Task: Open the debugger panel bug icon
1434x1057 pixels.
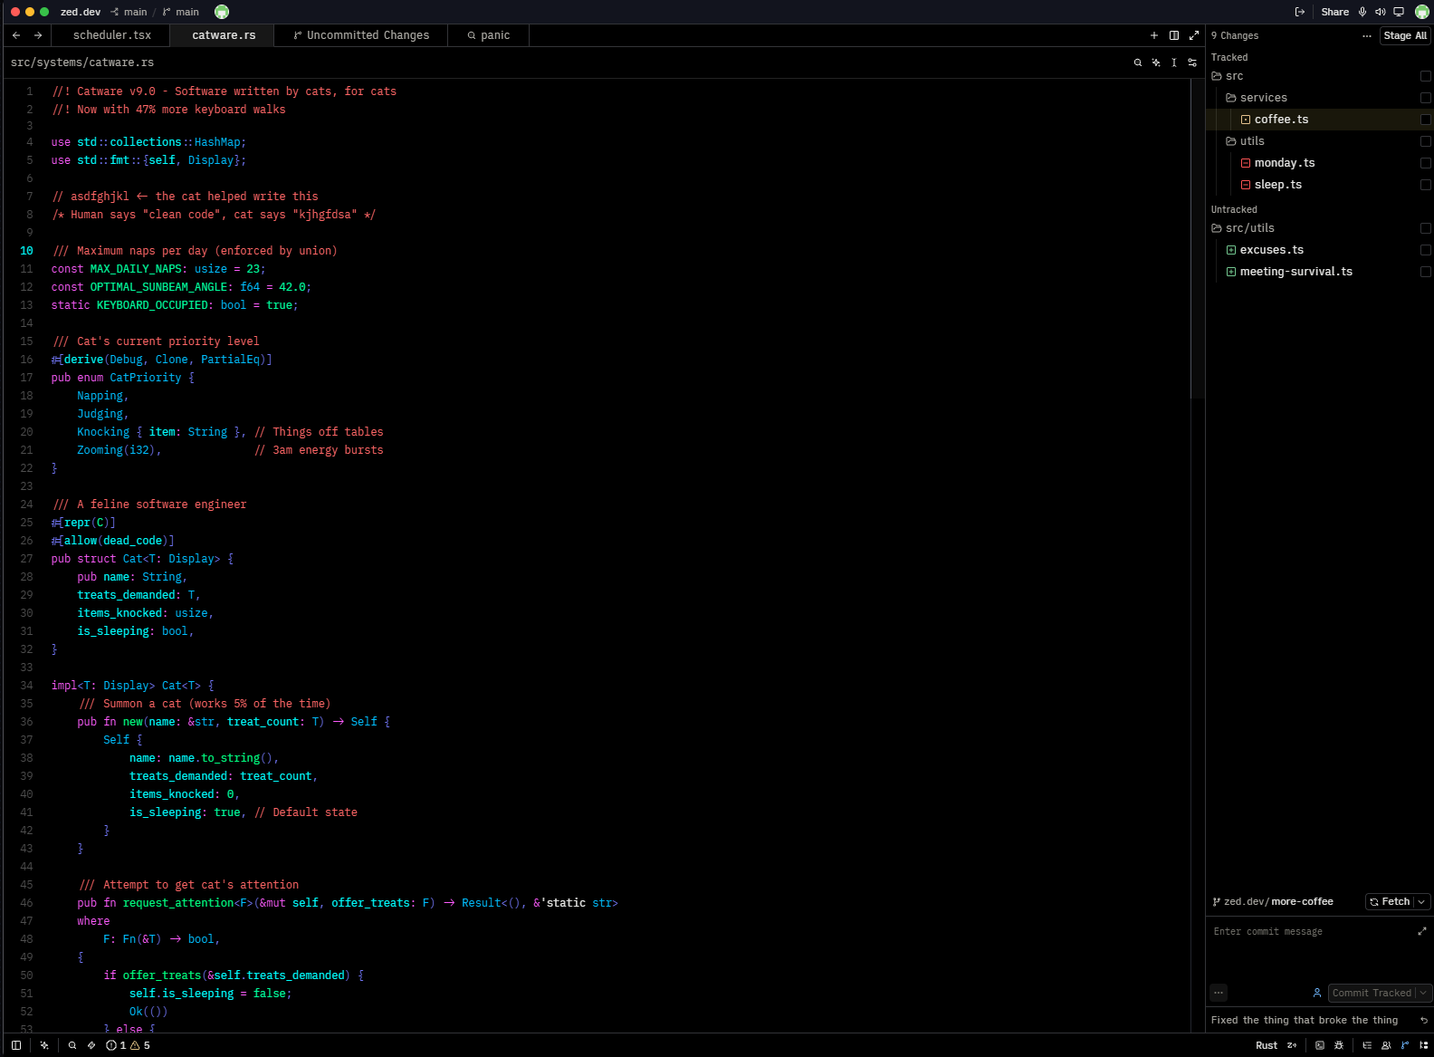Action: coord(1339,1045)
